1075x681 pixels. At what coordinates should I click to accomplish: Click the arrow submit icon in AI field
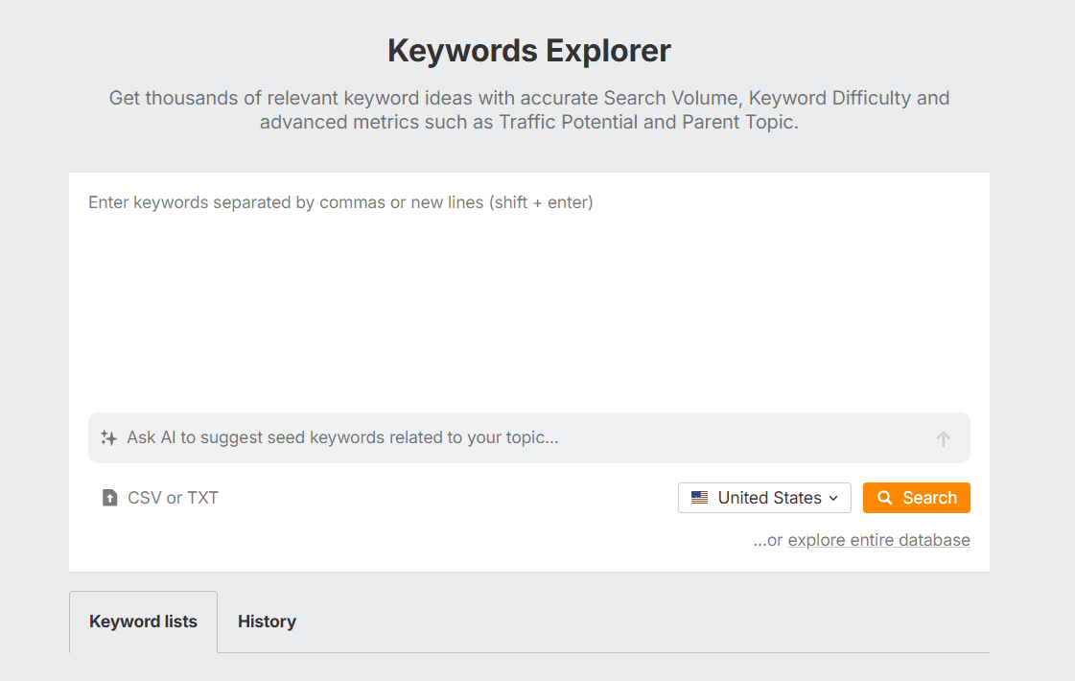(x=944, y=438)
